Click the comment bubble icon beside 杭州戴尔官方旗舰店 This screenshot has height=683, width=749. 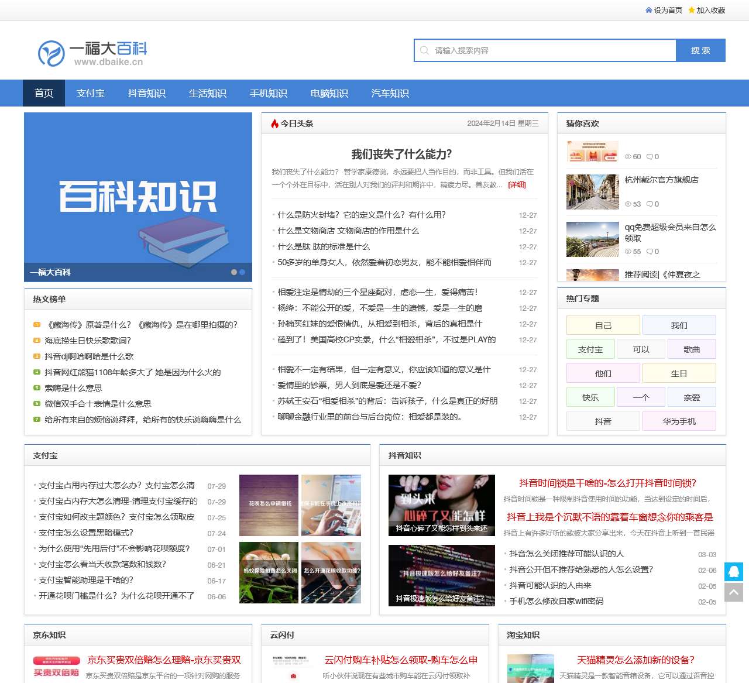click(x=650, y=204)
